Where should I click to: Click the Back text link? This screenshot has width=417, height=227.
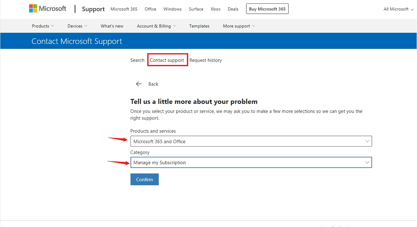click(153, 84)
